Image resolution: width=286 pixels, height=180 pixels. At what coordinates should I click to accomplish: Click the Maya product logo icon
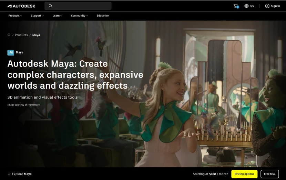coord(11,52)
